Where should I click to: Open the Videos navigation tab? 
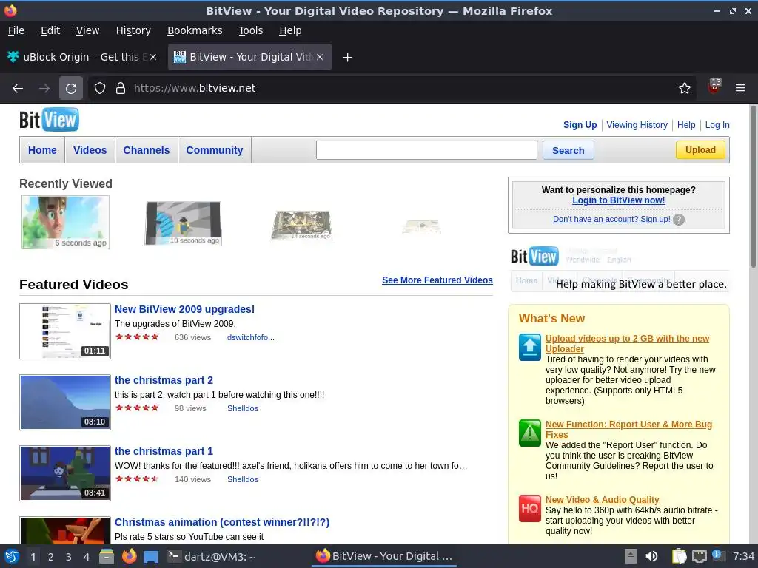click(x=90, y=150)
